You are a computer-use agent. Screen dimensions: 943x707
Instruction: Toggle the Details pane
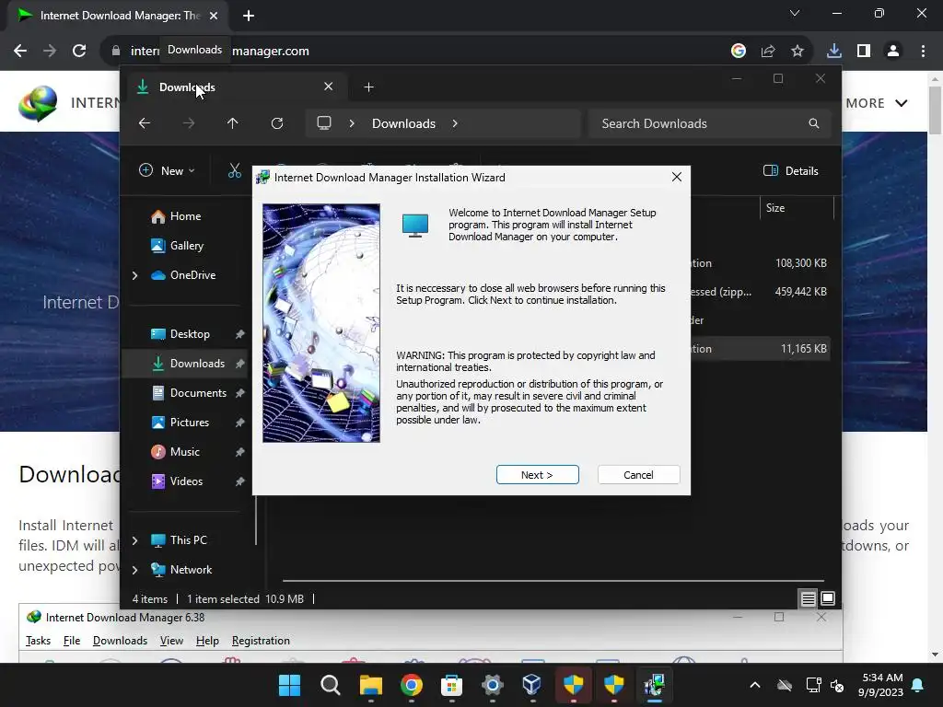(791, 170)
